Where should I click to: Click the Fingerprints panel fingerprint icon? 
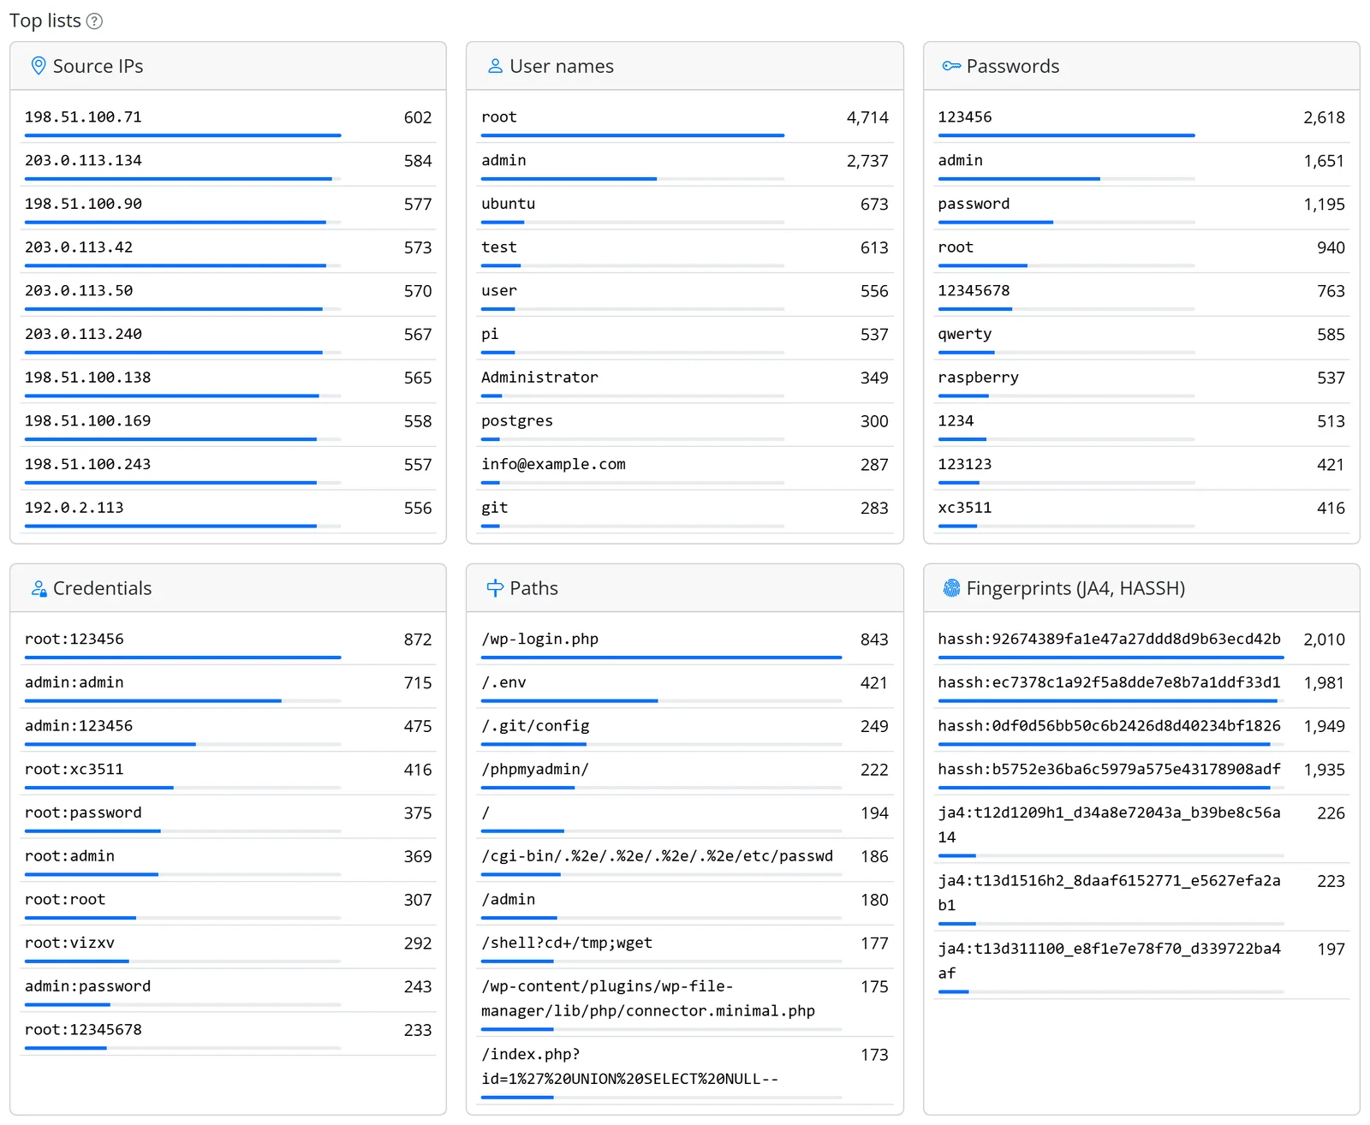(x=951, y=588)
